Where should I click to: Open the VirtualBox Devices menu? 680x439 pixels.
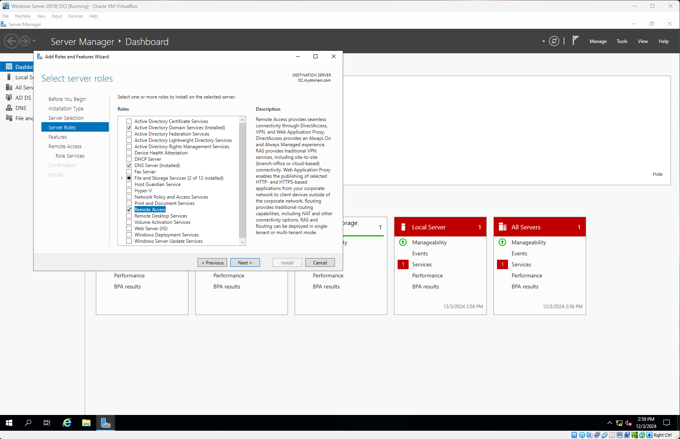coord(75,16)
